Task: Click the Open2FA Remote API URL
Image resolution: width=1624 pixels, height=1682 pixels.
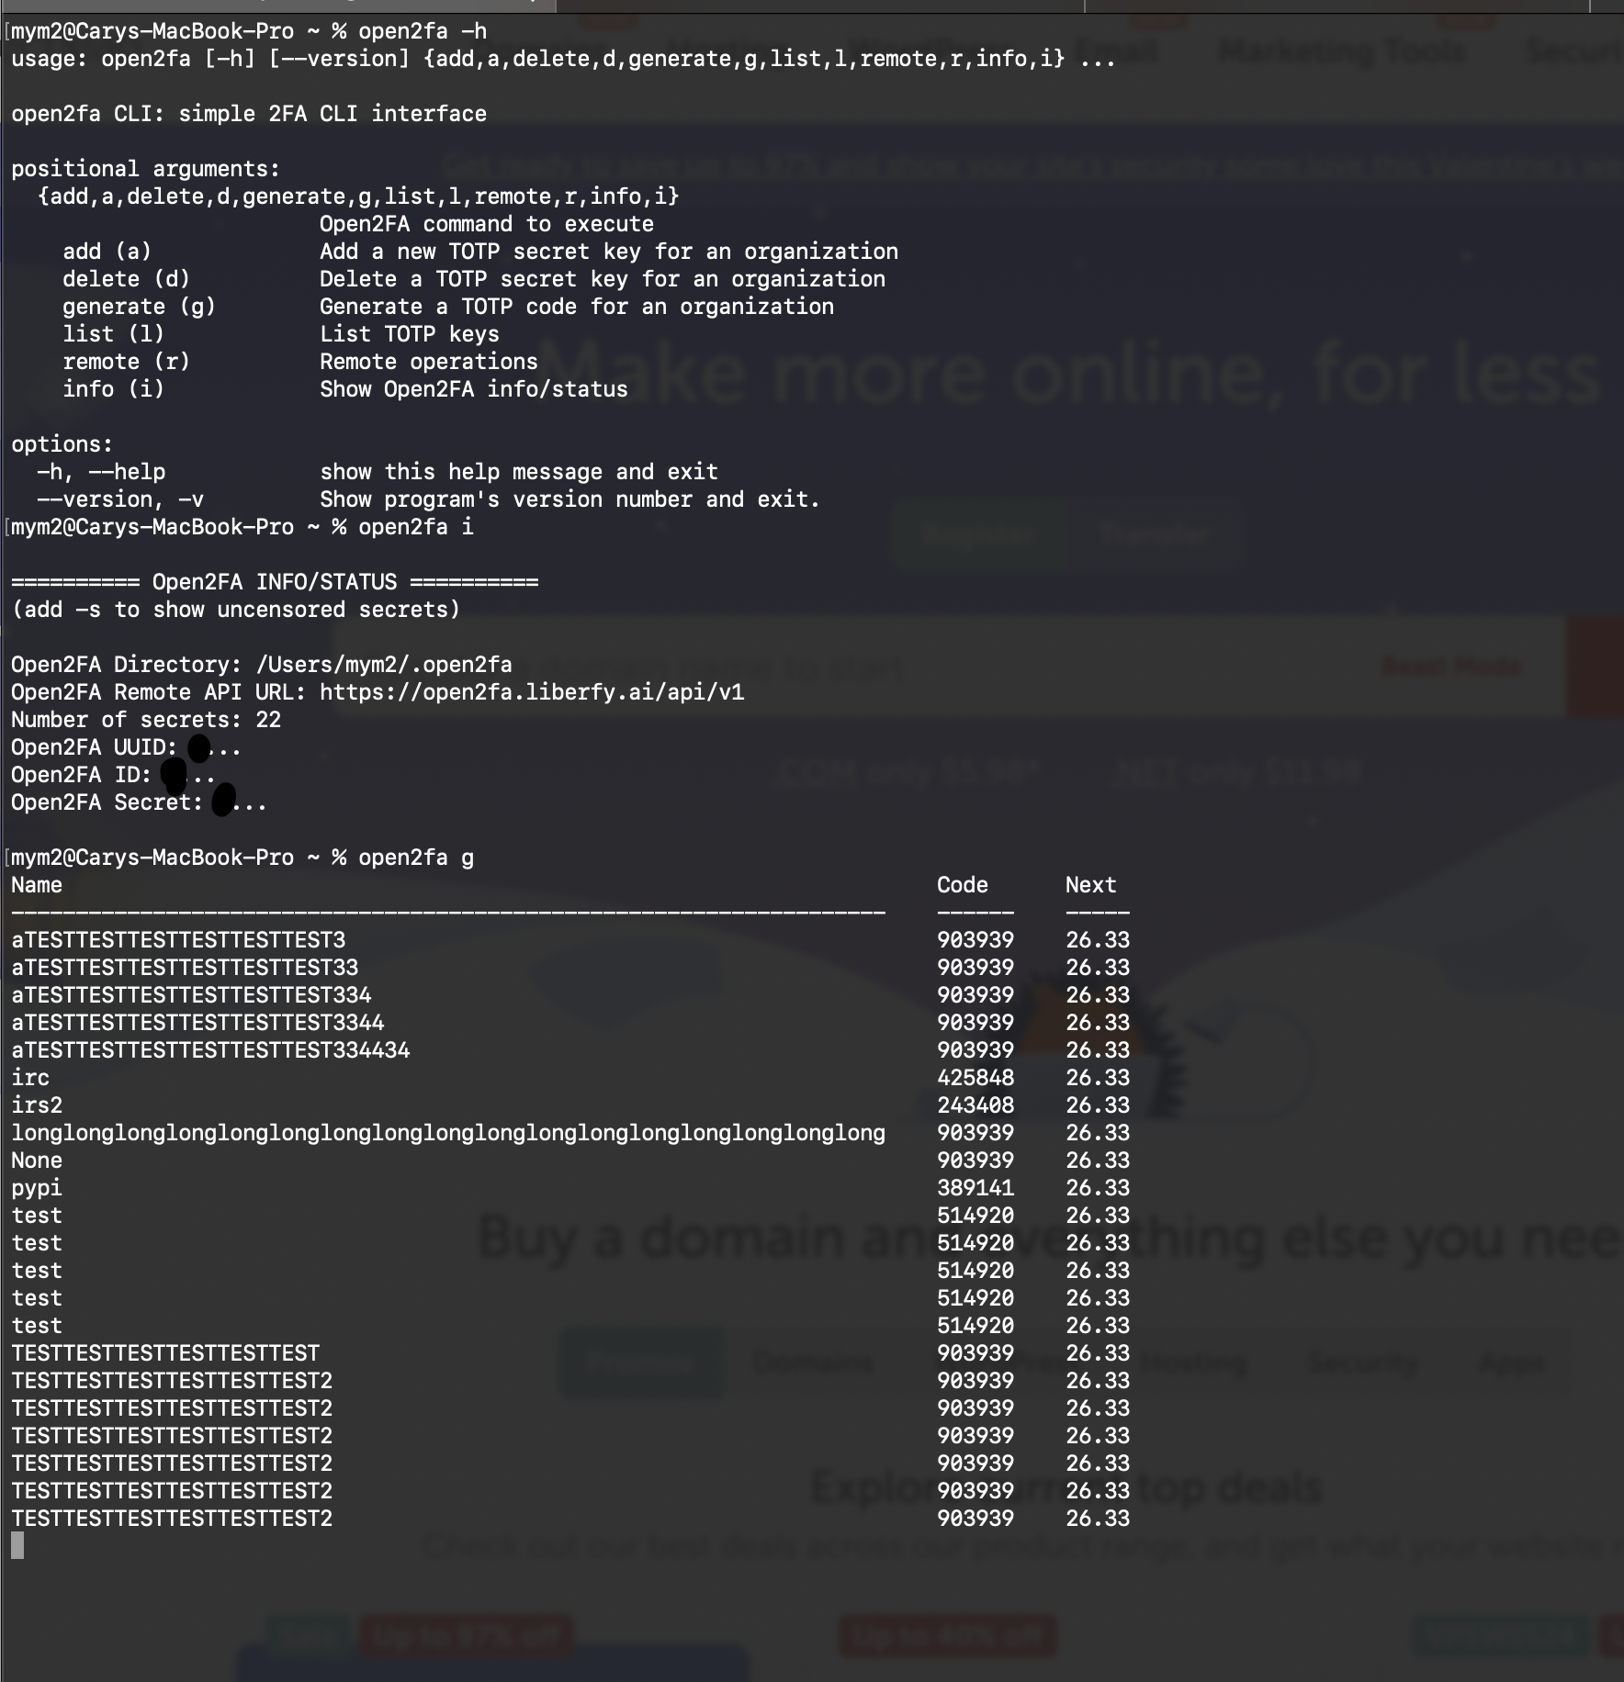Action: pos(532,692)
